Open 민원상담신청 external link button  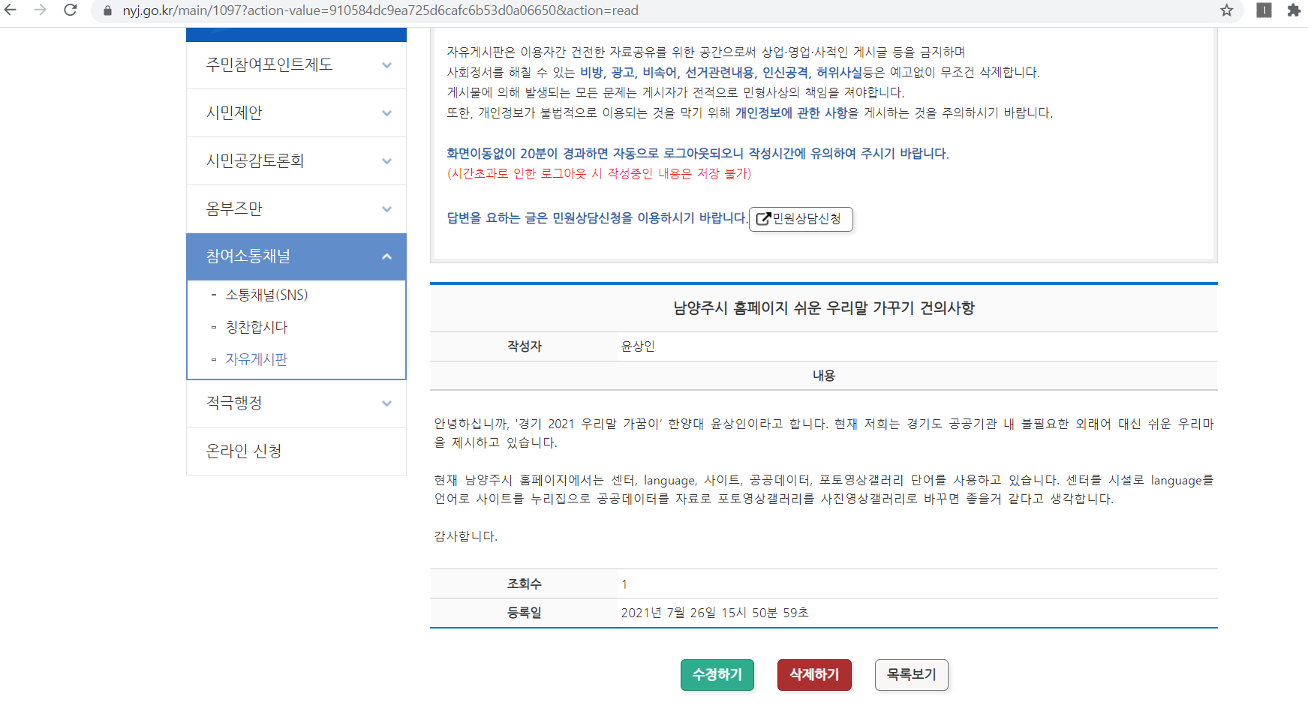coord(801,219)
